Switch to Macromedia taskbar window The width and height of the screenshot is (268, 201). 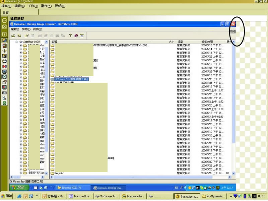[133, 196]
